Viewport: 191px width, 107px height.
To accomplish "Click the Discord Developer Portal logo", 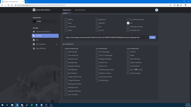I will (34, 10).
